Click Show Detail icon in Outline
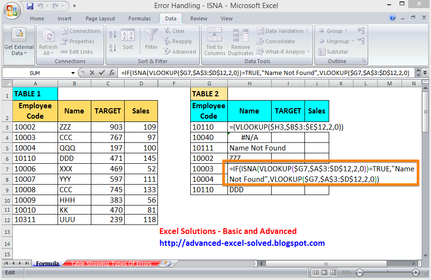 pos(361,30)
